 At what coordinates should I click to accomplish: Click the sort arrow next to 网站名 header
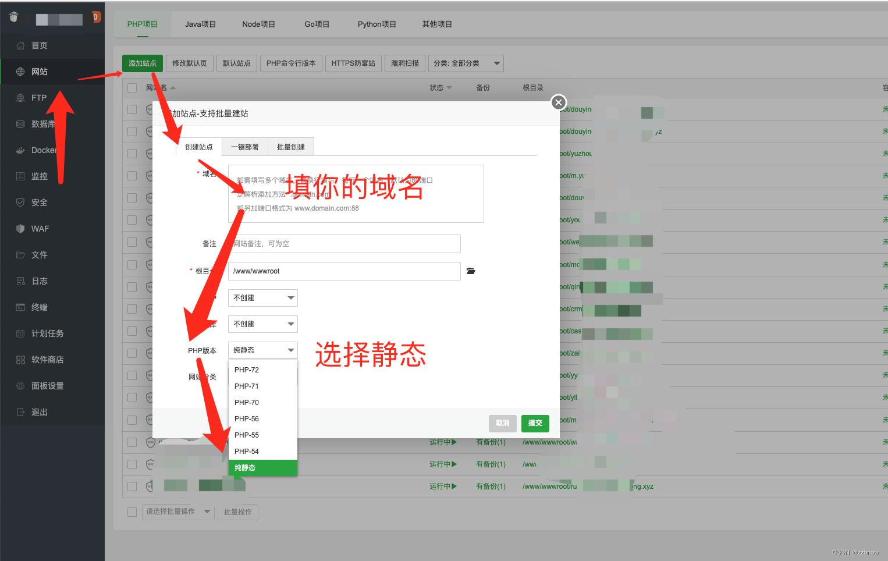pyautogui.click(x=173, y=88)
